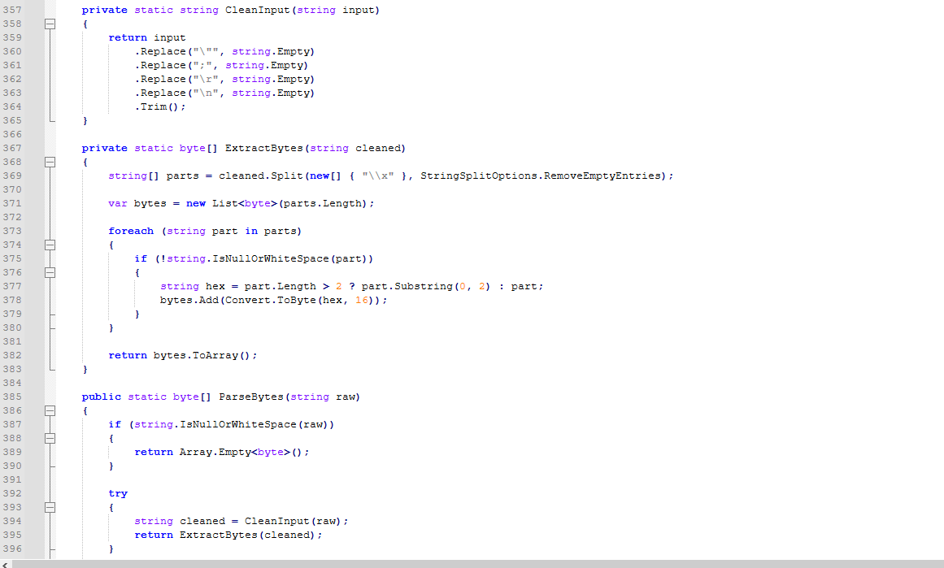Click 'ExtractBytes(cleaned)' call on line 395

pos(247,535)
